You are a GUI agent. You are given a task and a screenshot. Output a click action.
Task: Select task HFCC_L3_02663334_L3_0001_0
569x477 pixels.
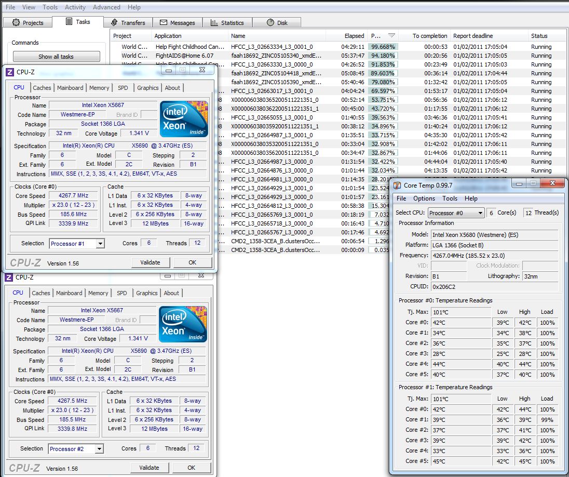pos(272,47)
